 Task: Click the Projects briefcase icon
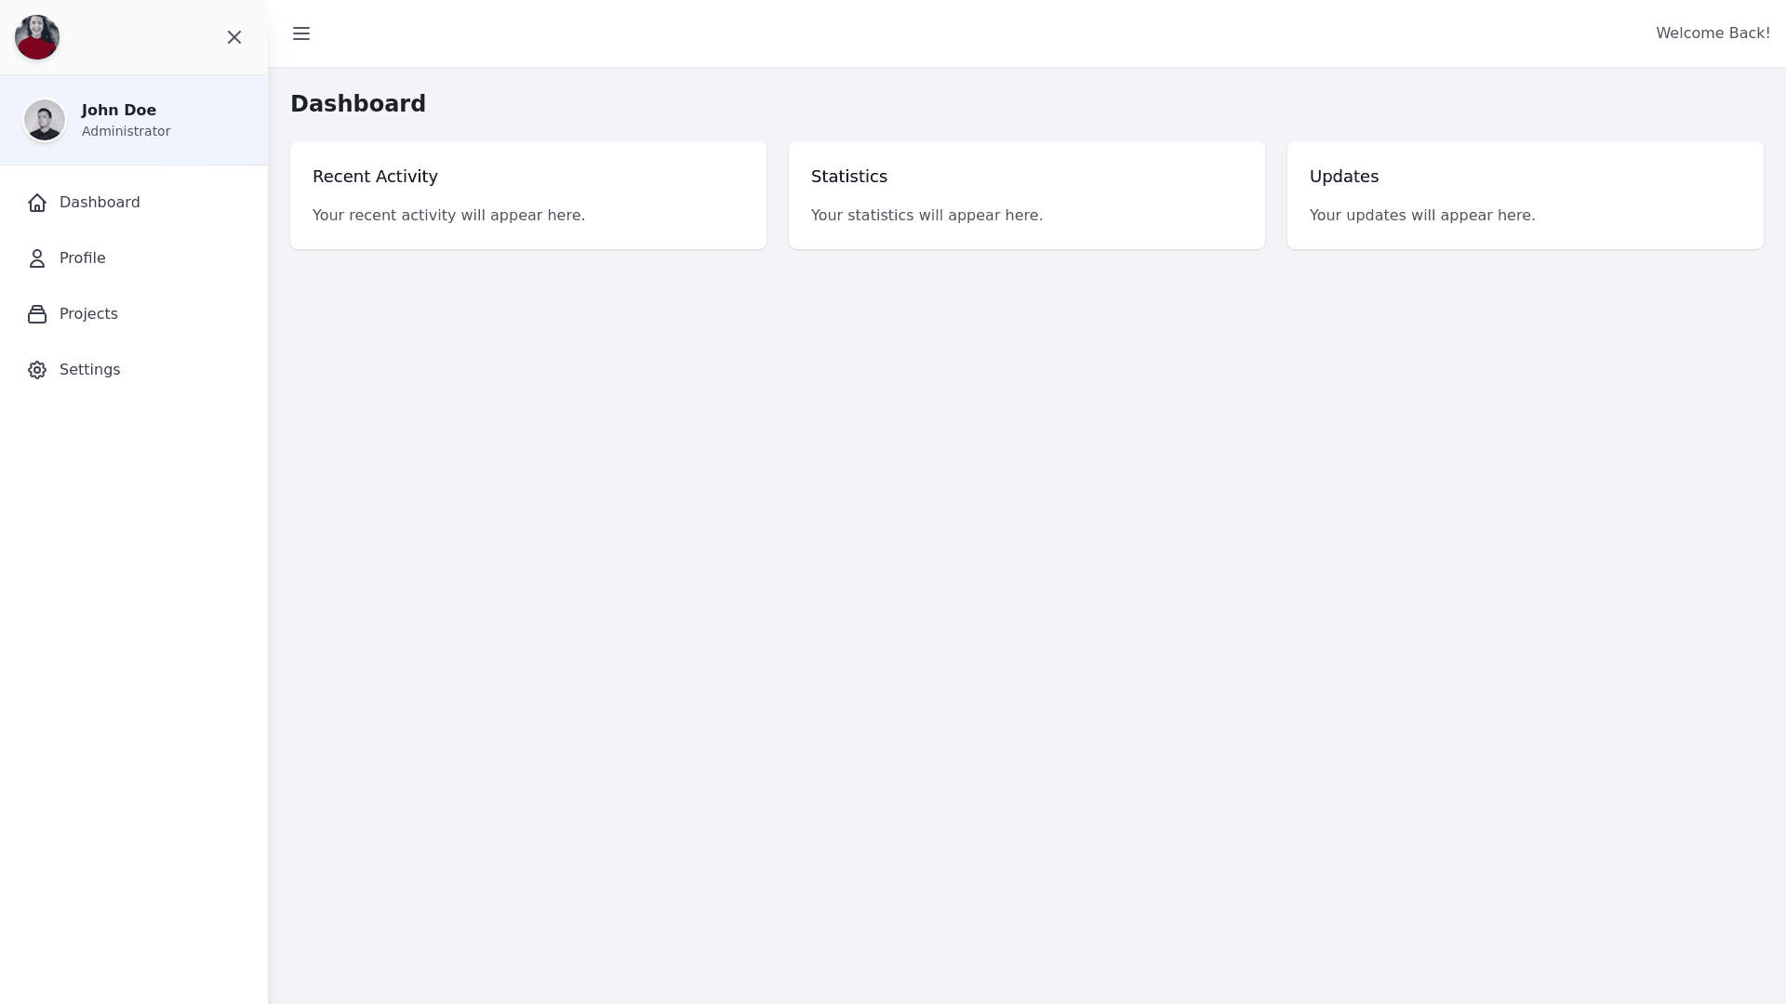point(37,314)
